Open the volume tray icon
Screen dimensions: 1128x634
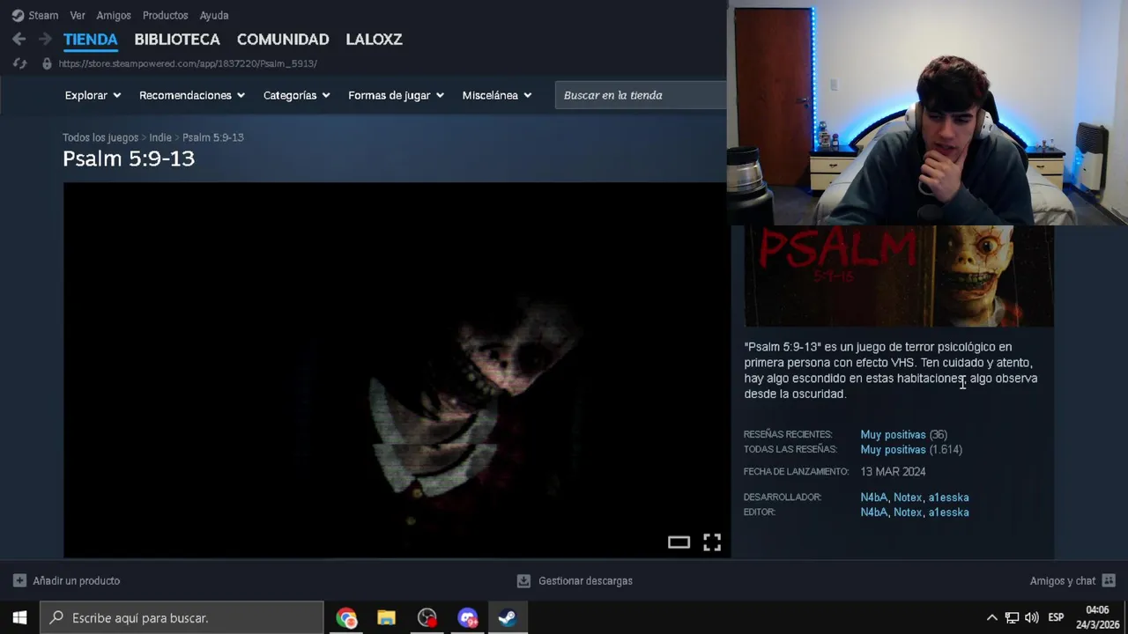pos(1031,618)
